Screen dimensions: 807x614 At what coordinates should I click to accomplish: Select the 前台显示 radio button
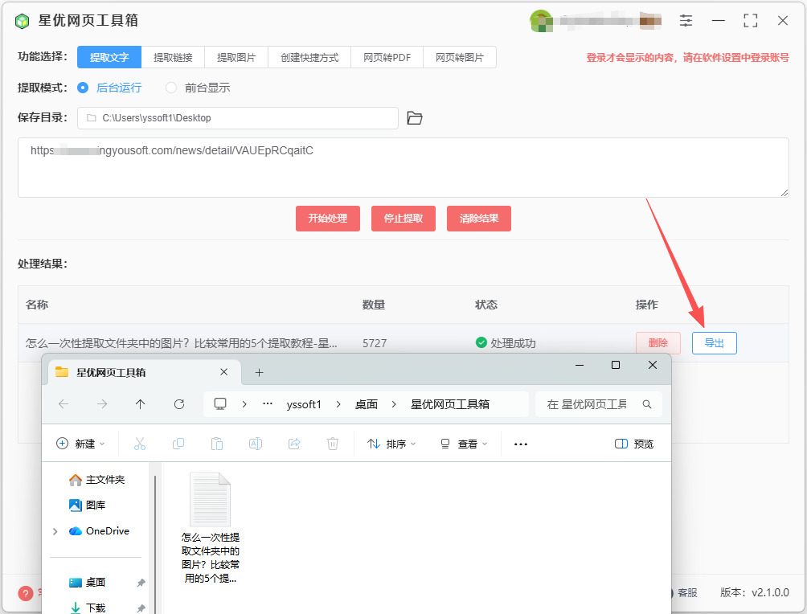tap(171, 88)
